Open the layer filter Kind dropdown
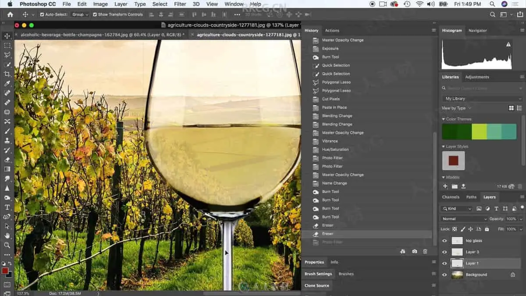The height and width of the screenshot is (296, 526). click(457, 209)
